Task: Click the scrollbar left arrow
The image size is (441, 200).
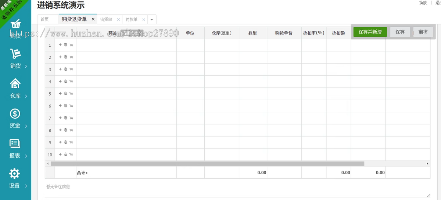Action: (47, 164)
